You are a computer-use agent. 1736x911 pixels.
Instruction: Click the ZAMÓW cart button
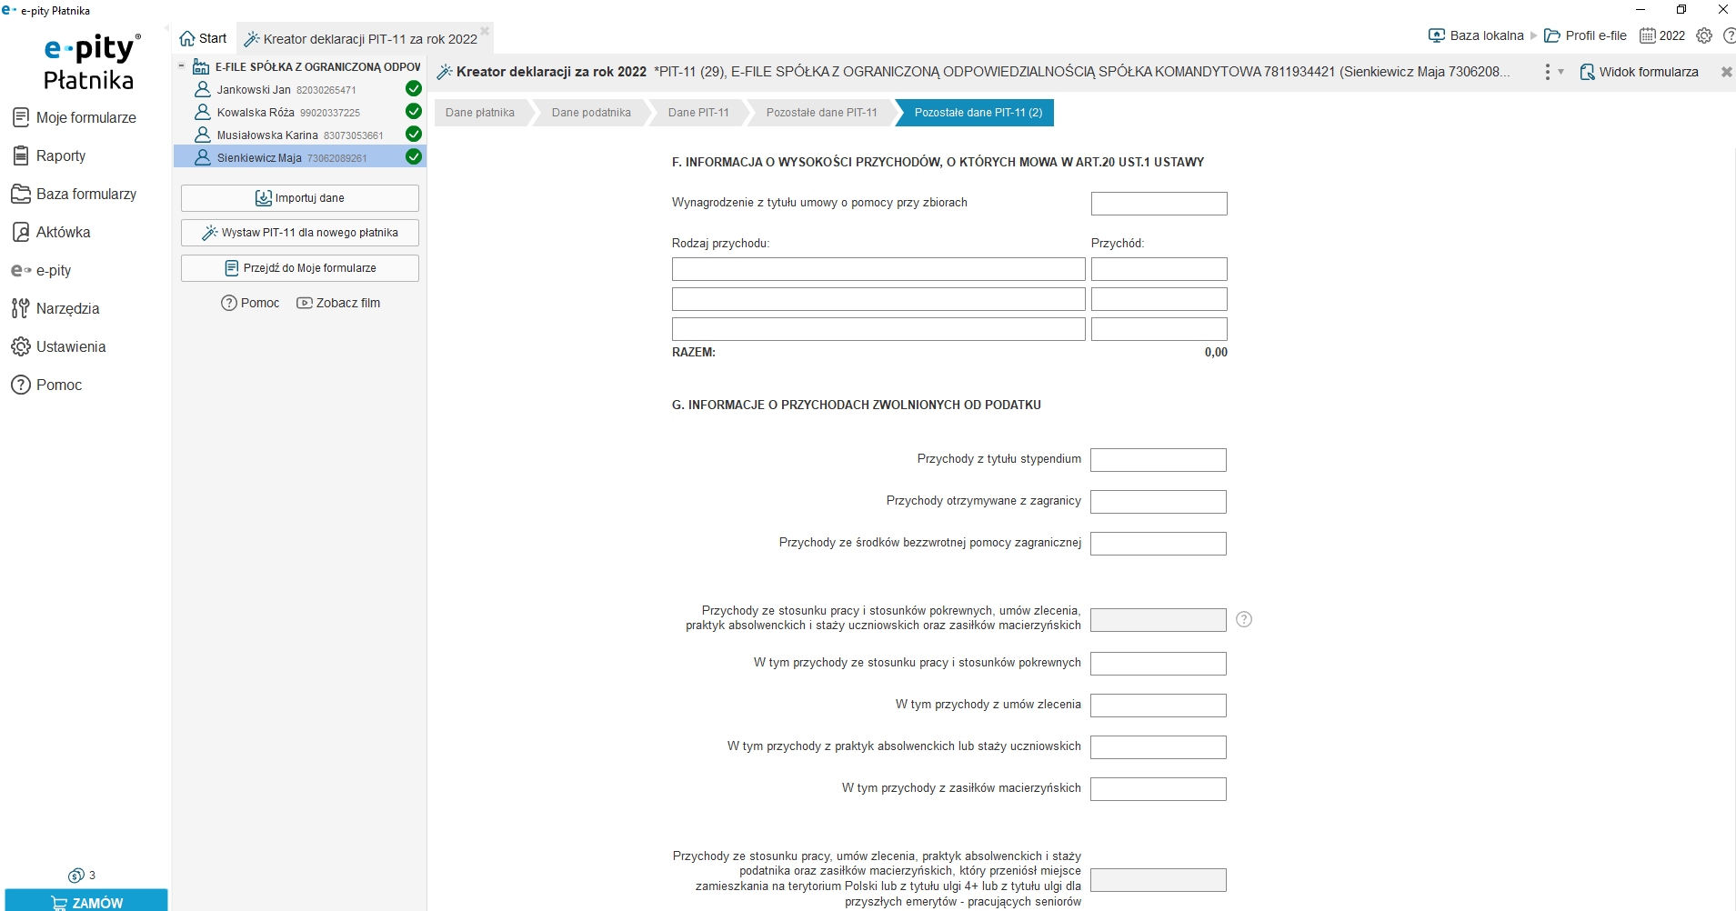pyautogui.click(x=86, y=901)
